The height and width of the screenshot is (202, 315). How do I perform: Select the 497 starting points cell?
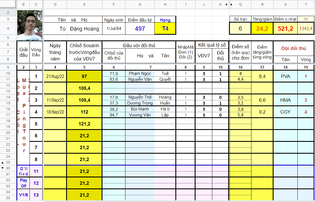[140, 29]
